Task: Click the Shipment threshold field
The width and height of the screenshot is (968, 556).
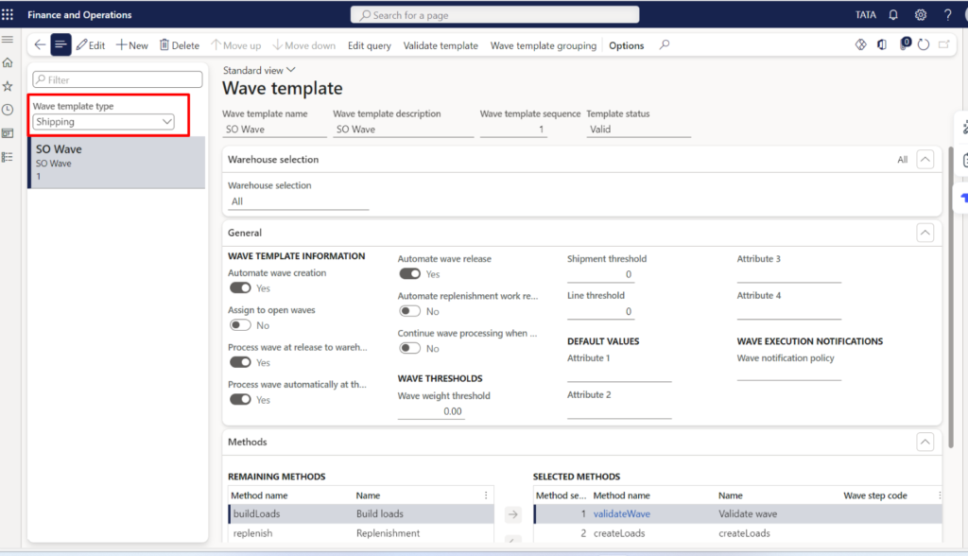Action: pyautogui.click(x=600, y=274)
